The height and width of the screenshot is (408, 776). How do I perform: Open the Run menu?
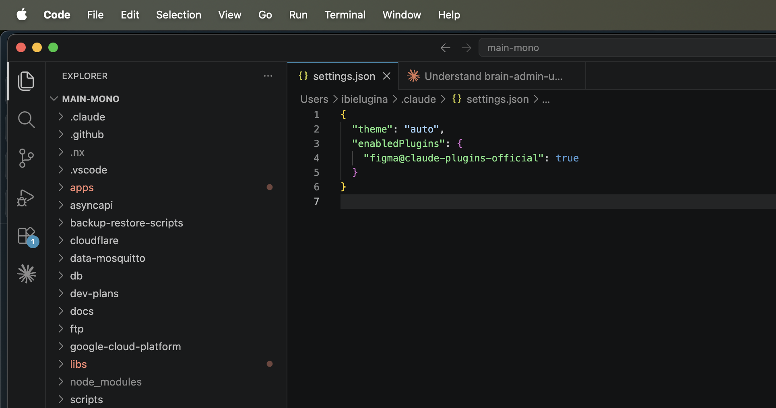tap(298, 15)
